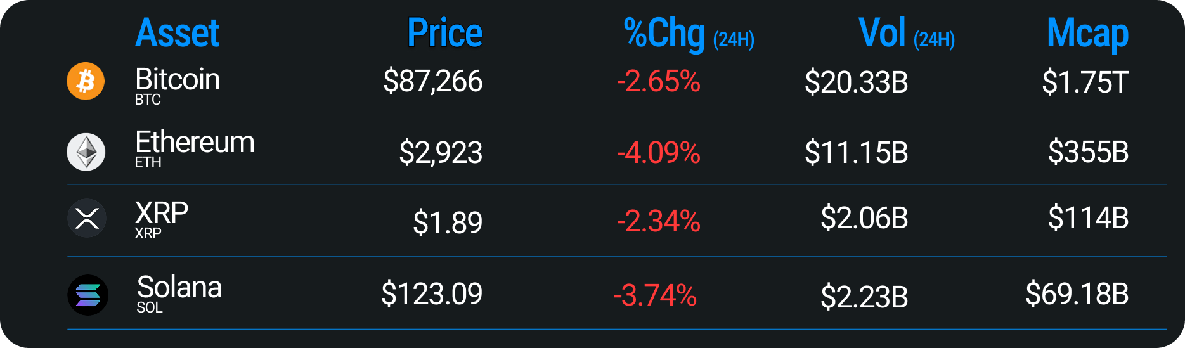Open the Solana asset name
Viewport: 1185px width, 348px height.
pyautogui.click(x=179, y=287)
